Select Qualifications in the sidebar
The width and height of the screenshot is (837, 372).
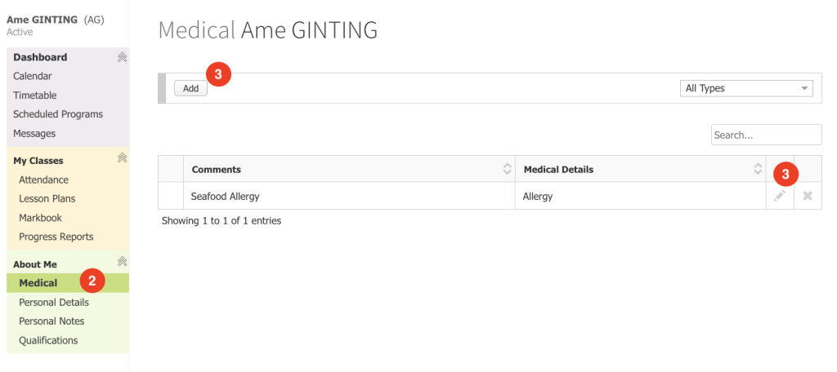point(48,340)
